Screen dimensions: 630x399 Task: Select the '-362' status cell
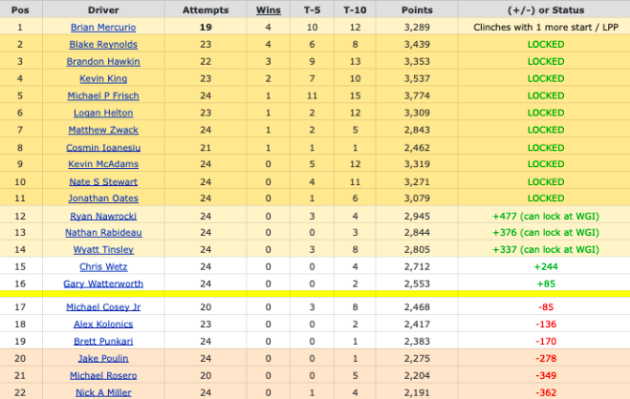tap(546, 393)
